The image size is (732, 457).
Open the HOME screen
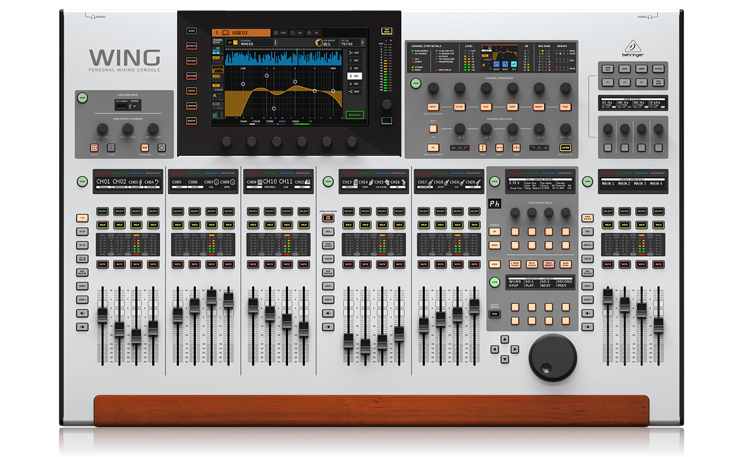point(192,30)
